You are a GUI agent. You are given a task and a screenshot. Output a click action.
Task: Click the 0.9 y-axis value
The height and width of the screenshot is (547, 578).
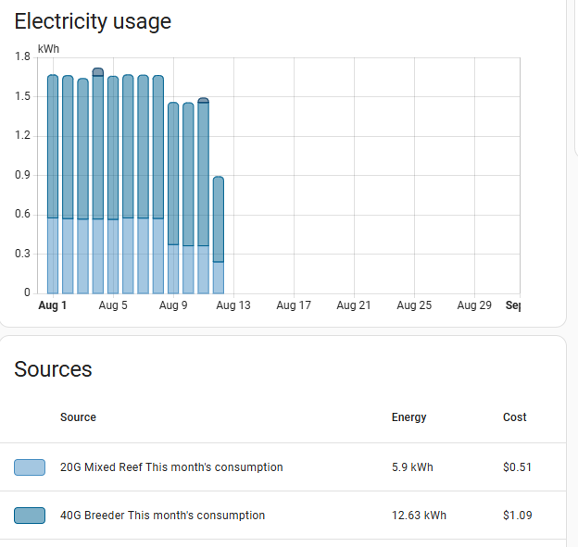[22, 175]
